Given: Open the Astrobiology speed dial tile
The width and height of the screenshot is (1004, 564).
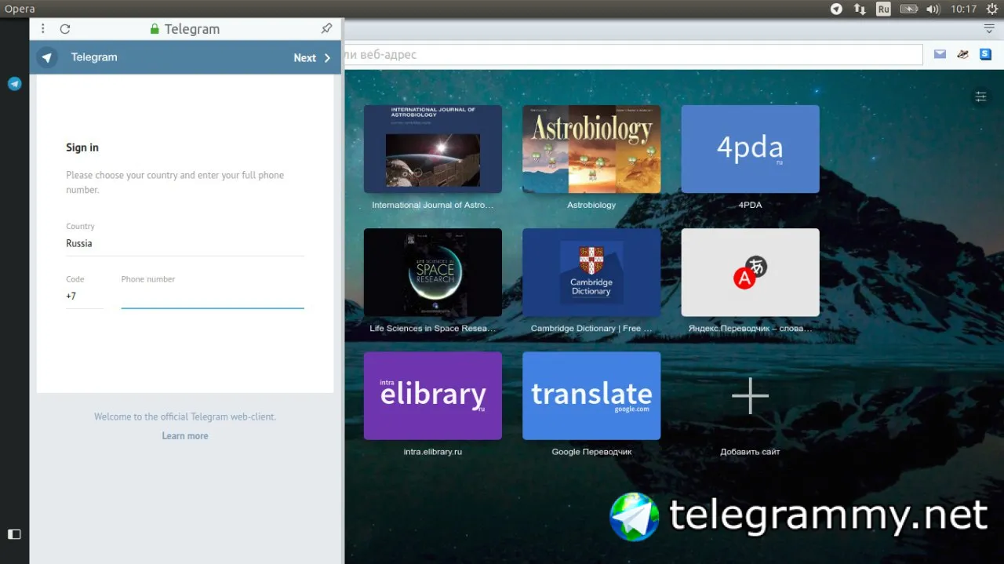Looking at the screenshot, I should (591, 149).
